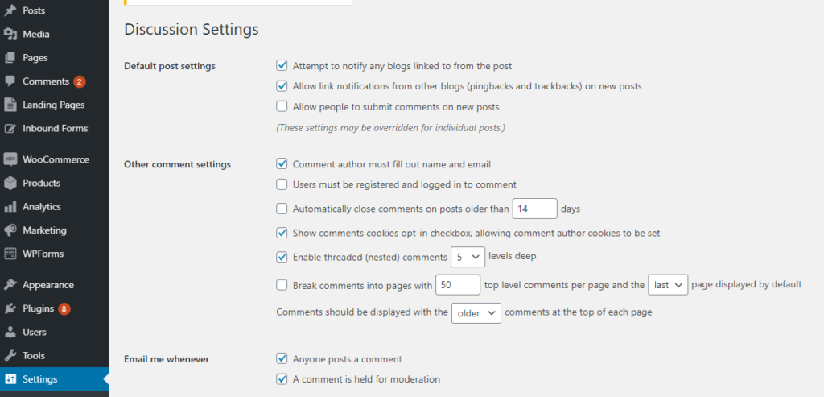
Task: Click the Posts pushpin icon
Action: pos(10,10)
